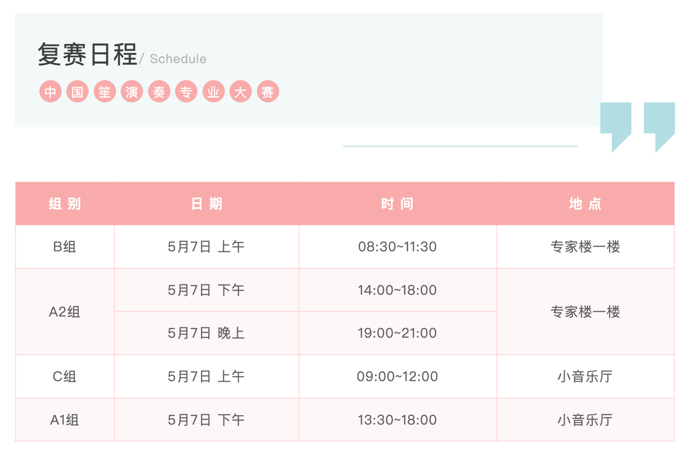The height and width of the screenshot is (452, 691).
Task: Click the "C组" group cell
Action: (x=65, y=376)
